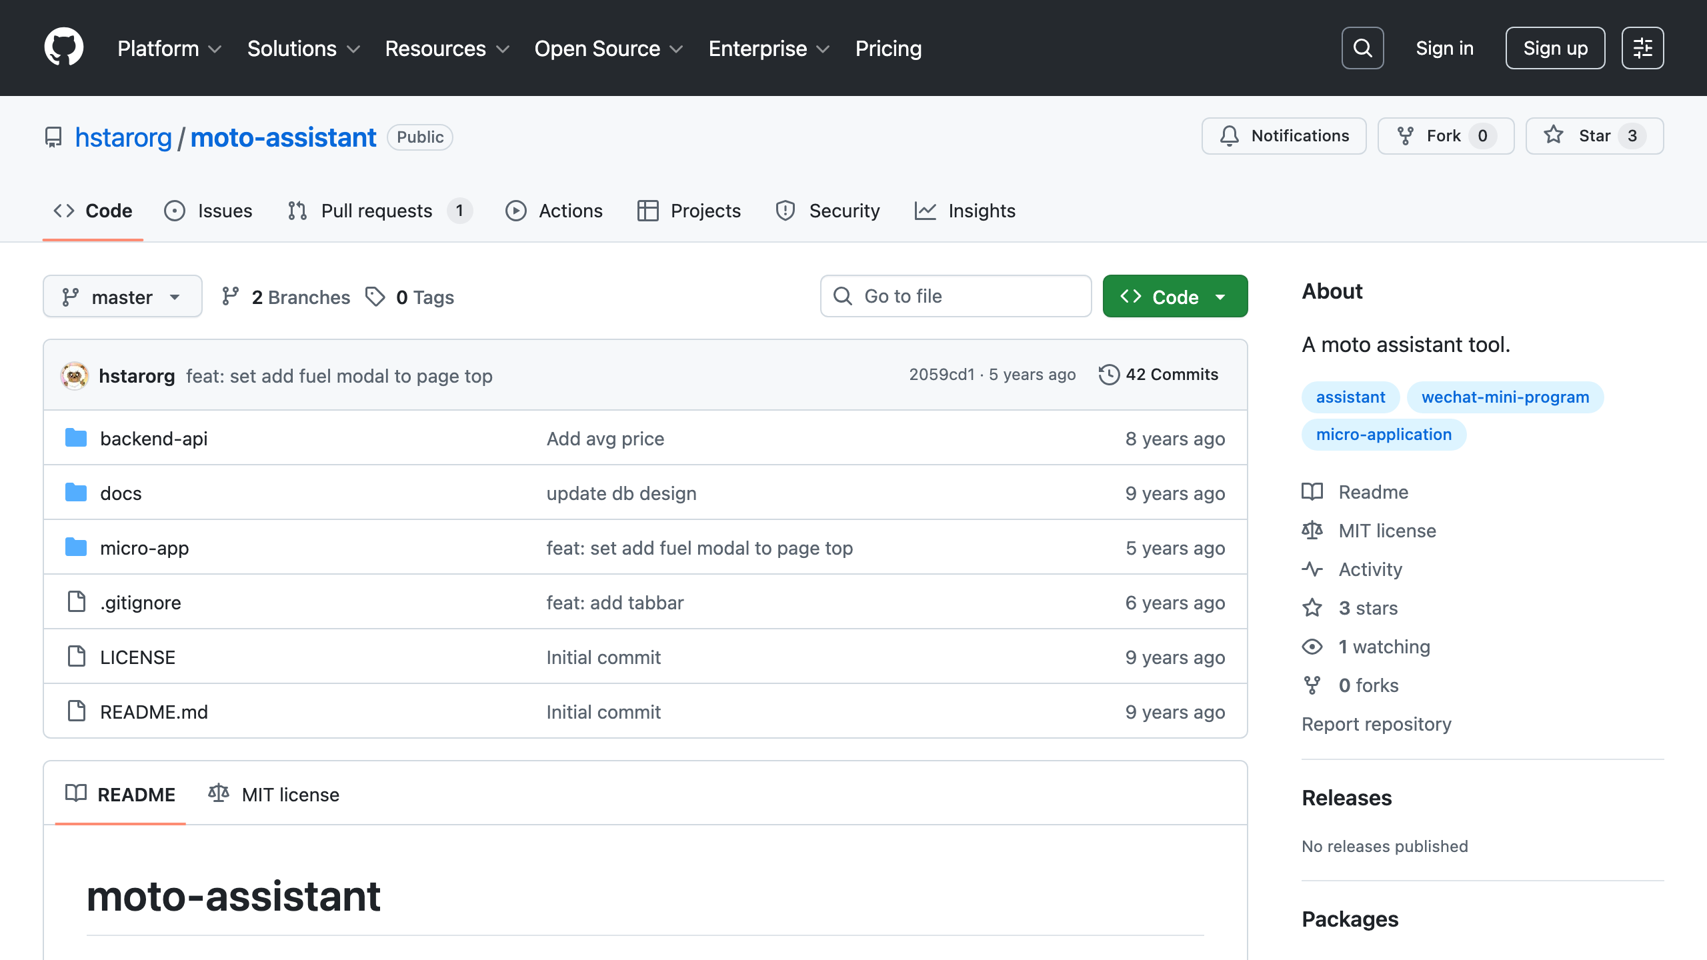Click the tag icon beside 0 Tags
The image size is (1707, 960).
[x=375, y=297]
